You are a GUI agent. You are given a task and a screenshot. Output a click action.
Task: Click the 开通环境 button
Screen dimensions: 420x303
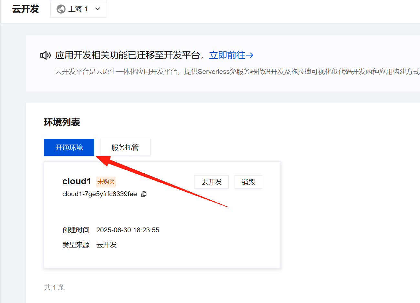[69, 147]
